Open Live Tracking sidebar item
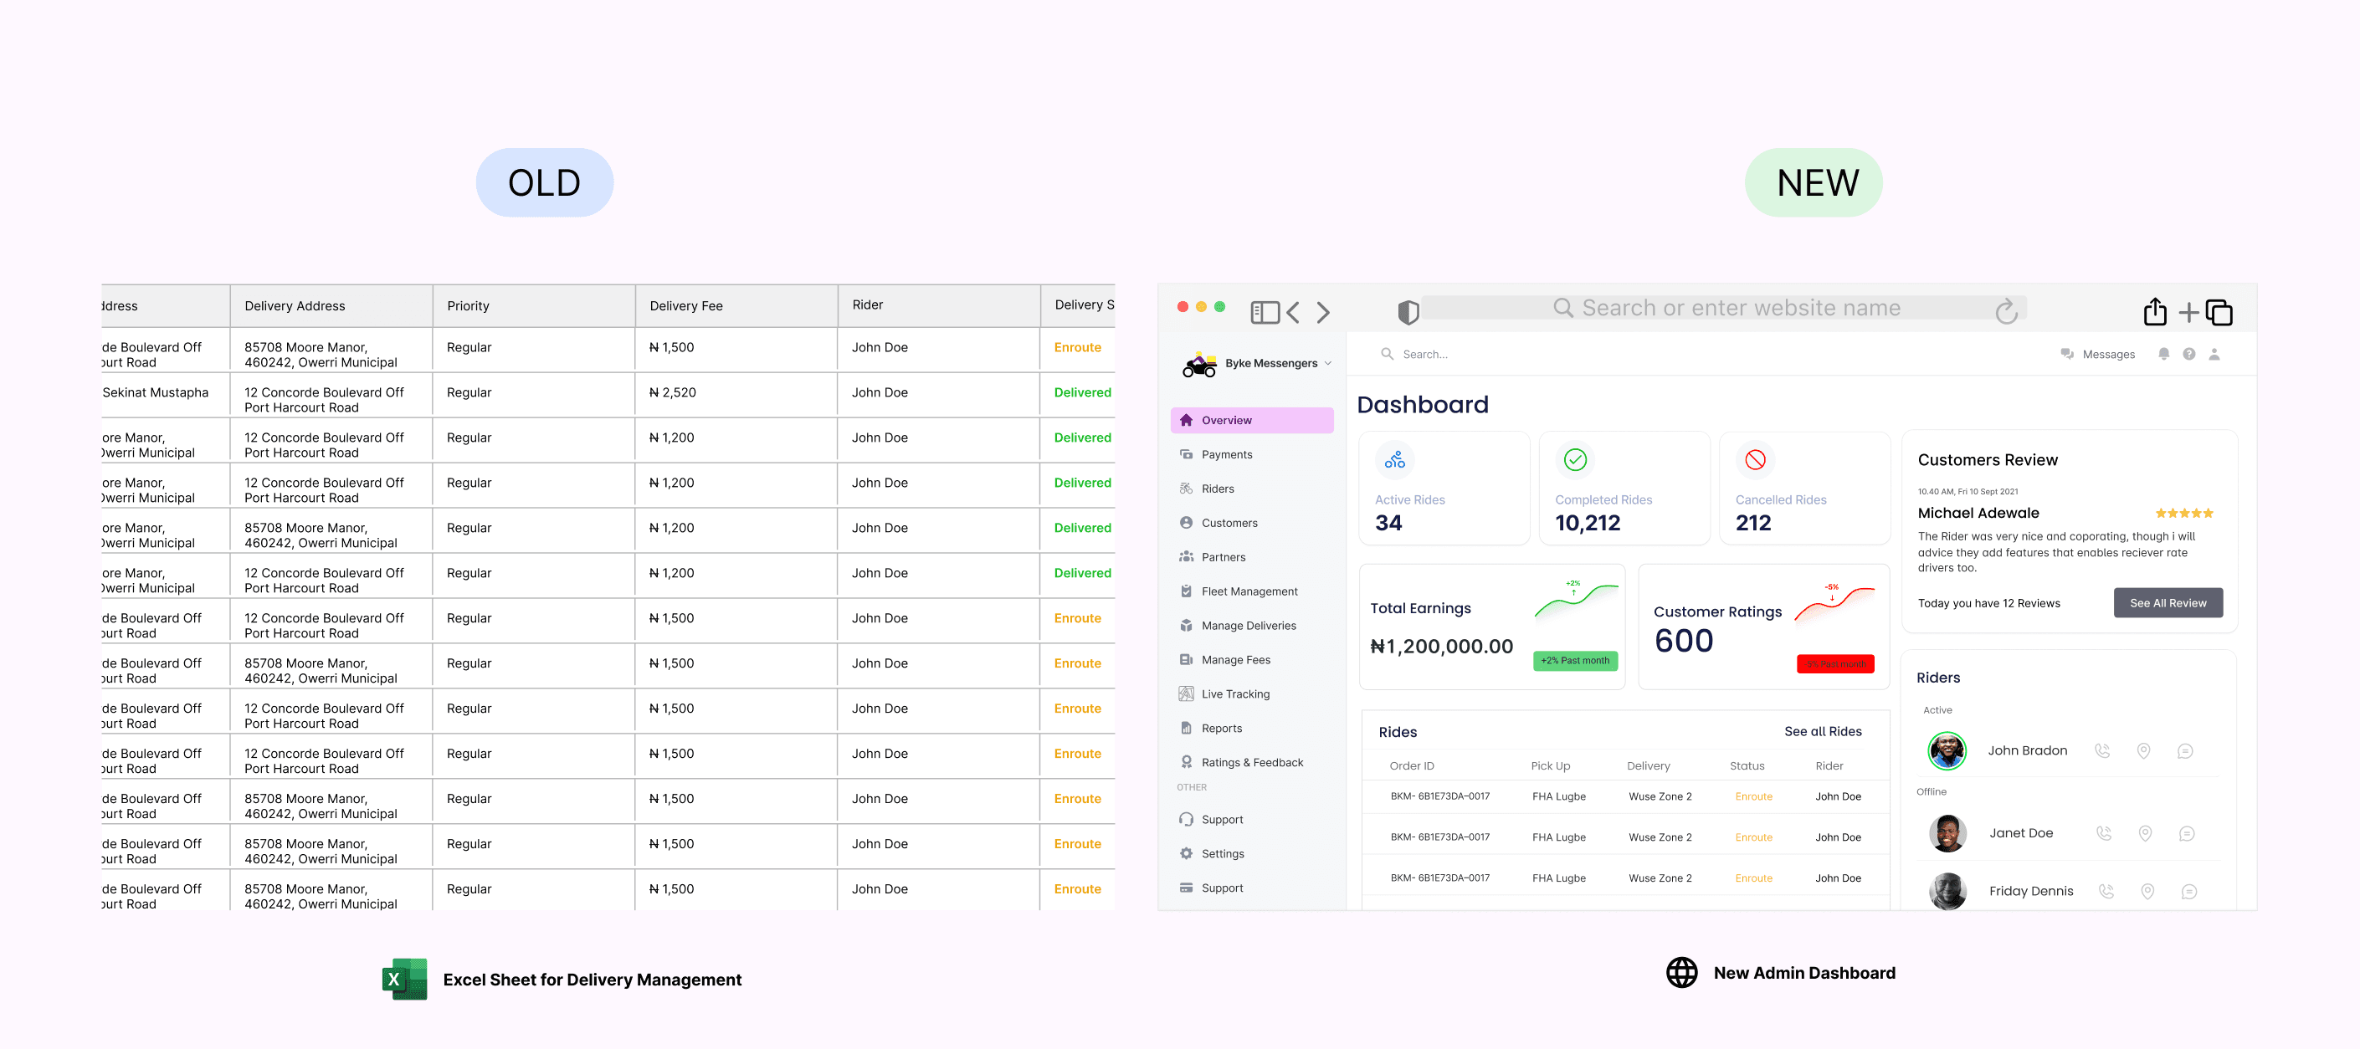Image resolution: width=2360 pixels, height=1049 pixels. [x=1234, y=693]
